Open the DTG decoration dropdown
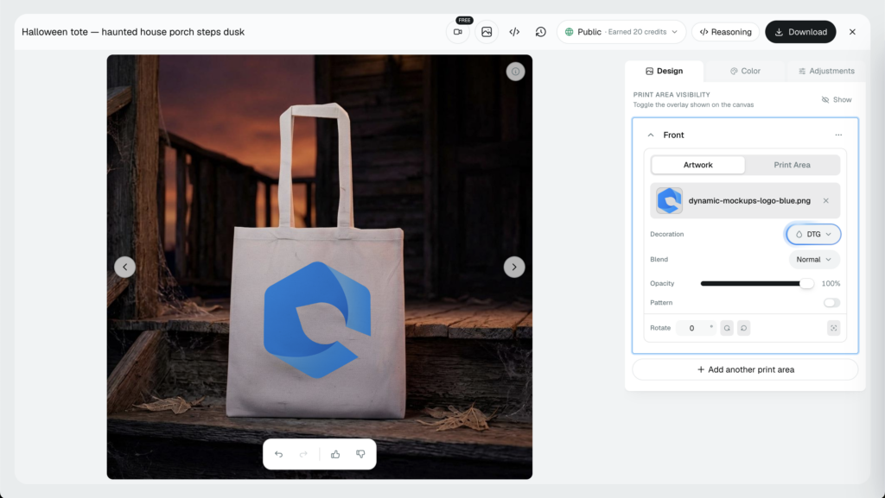 (x=813, y=235)
